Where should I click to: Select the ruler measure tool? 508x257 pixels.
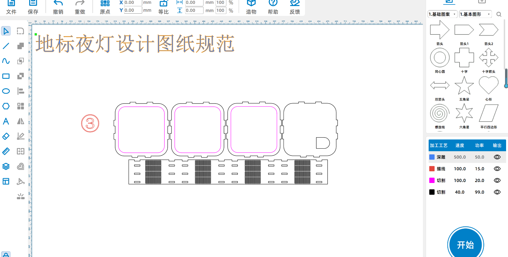(x=6, y=151)
